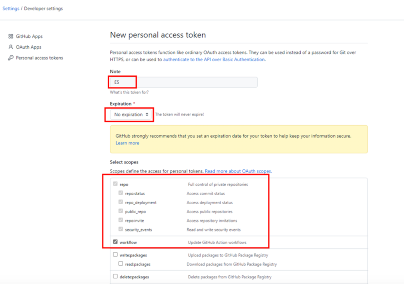Screen dimensions: 404x284
Task: Toggle the public_repo scope checkbox
Action: tap(120, 211)
